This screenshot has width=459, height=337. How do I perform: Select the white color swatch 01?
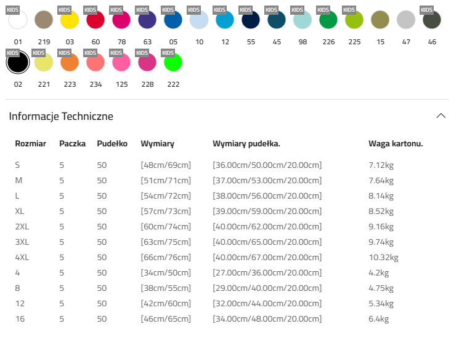(x=18, y=20)
